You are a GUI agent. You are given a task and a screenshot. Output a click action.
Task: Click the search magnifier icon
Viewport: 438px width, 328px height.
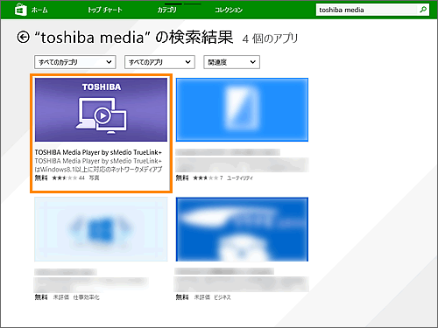coord(423,10)
